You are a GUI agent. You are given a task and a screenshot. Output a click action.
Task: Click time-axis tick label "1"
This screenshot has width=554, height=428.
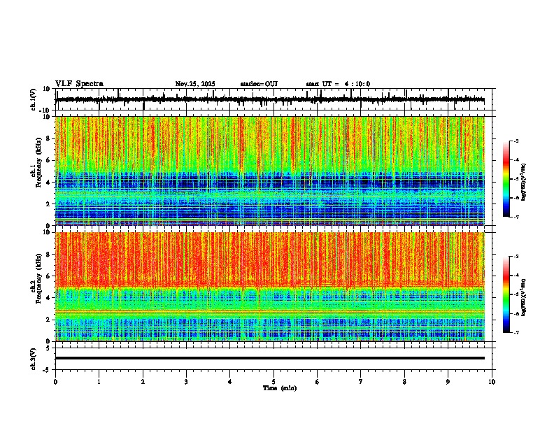pyautogui.click(x=99, y=382)
